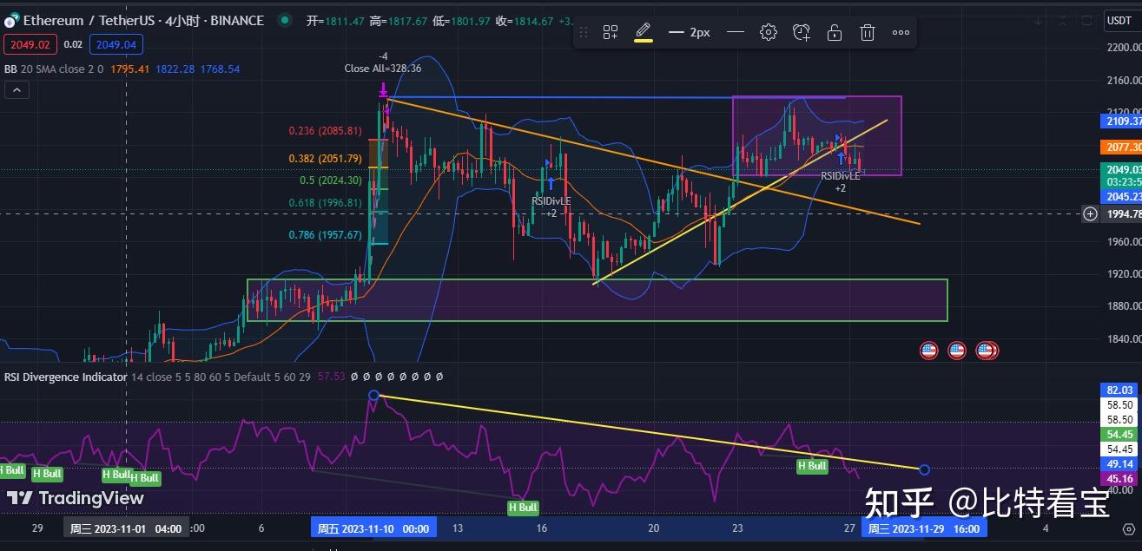
Task: Click the blue buy price 2049.04
Action: click(116, 44)
